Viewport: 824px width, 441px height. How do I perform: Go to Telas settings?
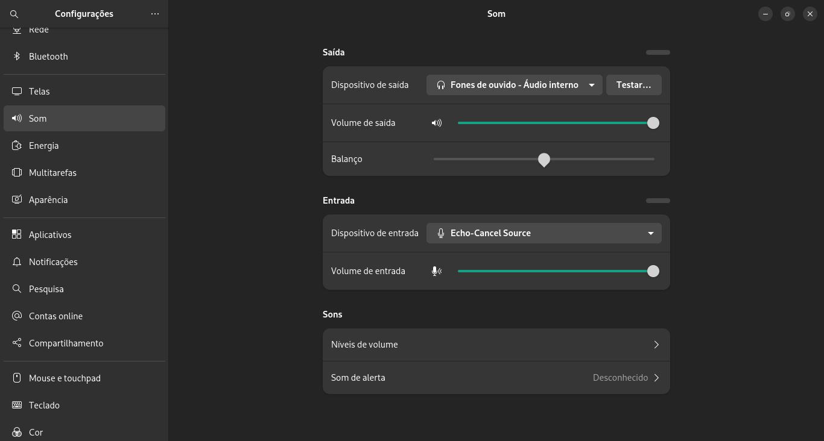[84, 92]
